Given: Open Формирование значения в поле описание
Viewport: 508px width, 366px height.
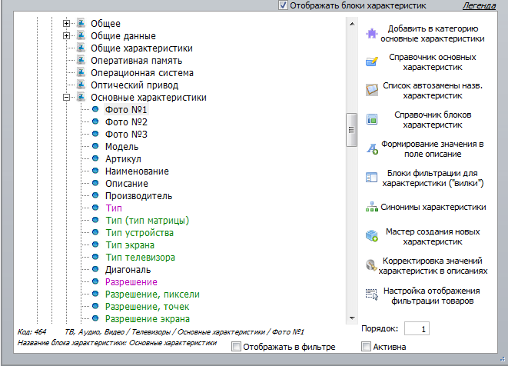Looking at the screenshot, I should click(433, 149).
